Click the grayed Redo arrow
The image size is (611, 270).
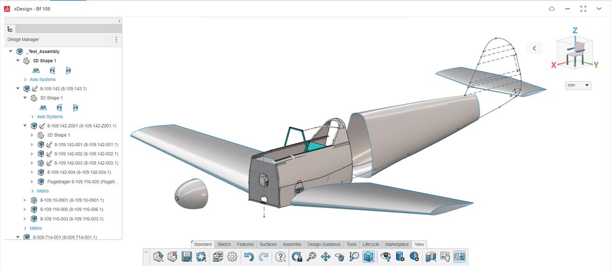(264, 257)
